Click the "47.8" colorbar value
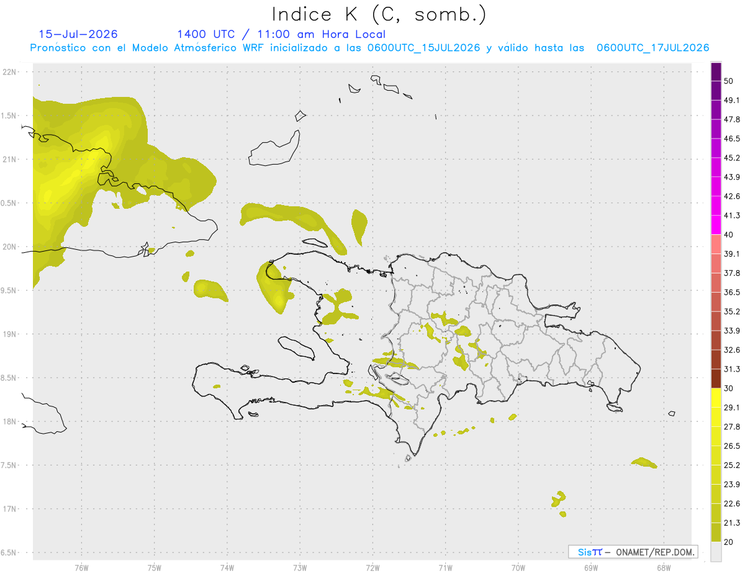745x576 pixels. tap(732, 119)
